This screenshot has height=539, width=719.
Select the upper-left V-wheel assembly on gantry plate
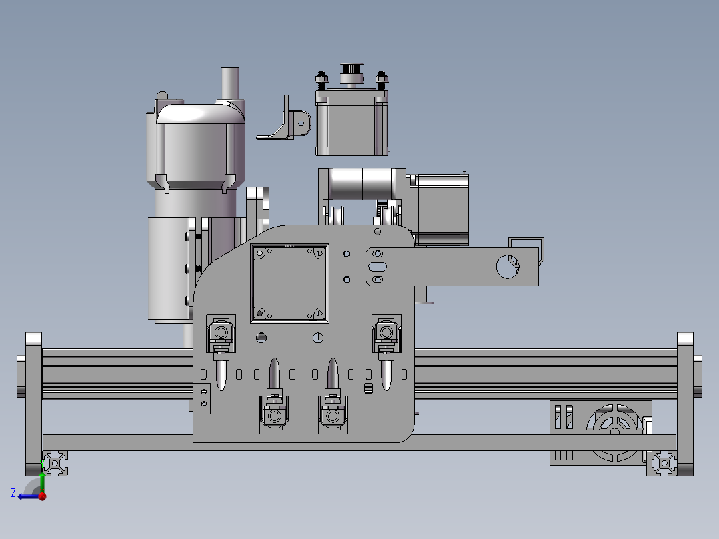[221, 352]
